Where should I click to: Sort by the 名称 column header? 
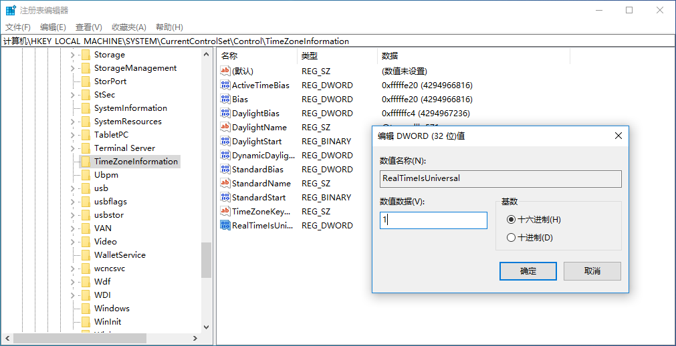click(257, 56)
